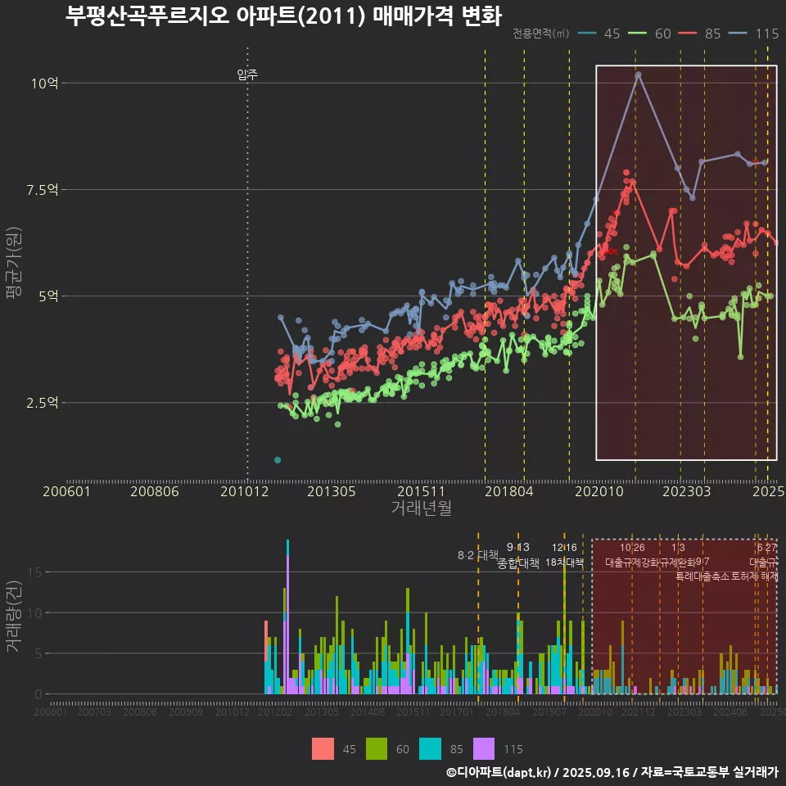Click the 평균가(원) axis title
This screenshot has width=786, height=786.
point(14,263)
